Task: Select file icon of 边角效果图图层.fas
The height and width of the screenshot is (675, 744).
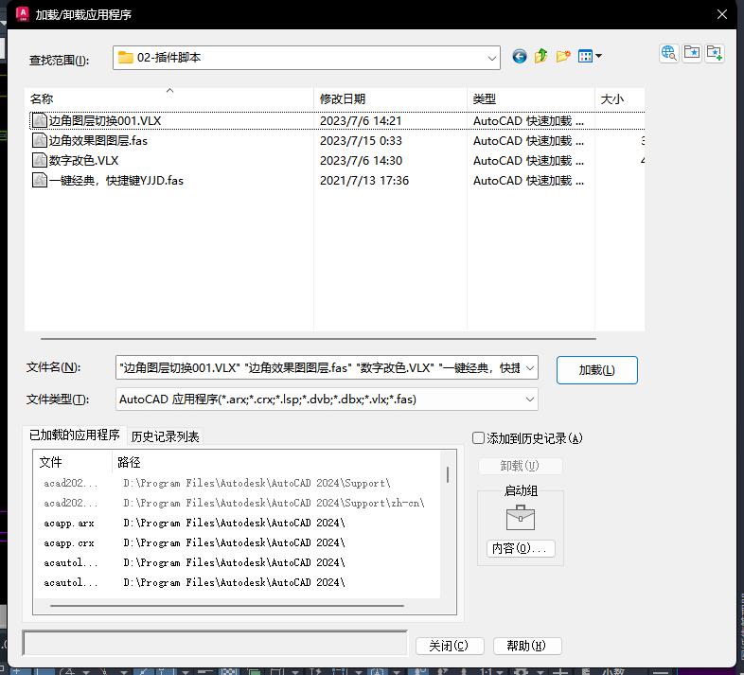Action: [40, 140]
